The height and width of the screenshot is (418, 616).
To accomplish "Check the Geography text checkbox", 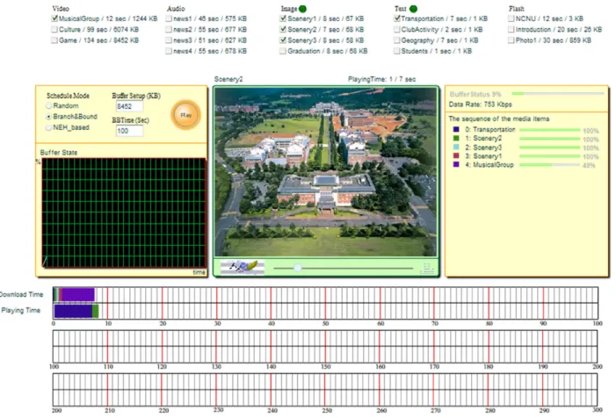I will coord(397,40).
